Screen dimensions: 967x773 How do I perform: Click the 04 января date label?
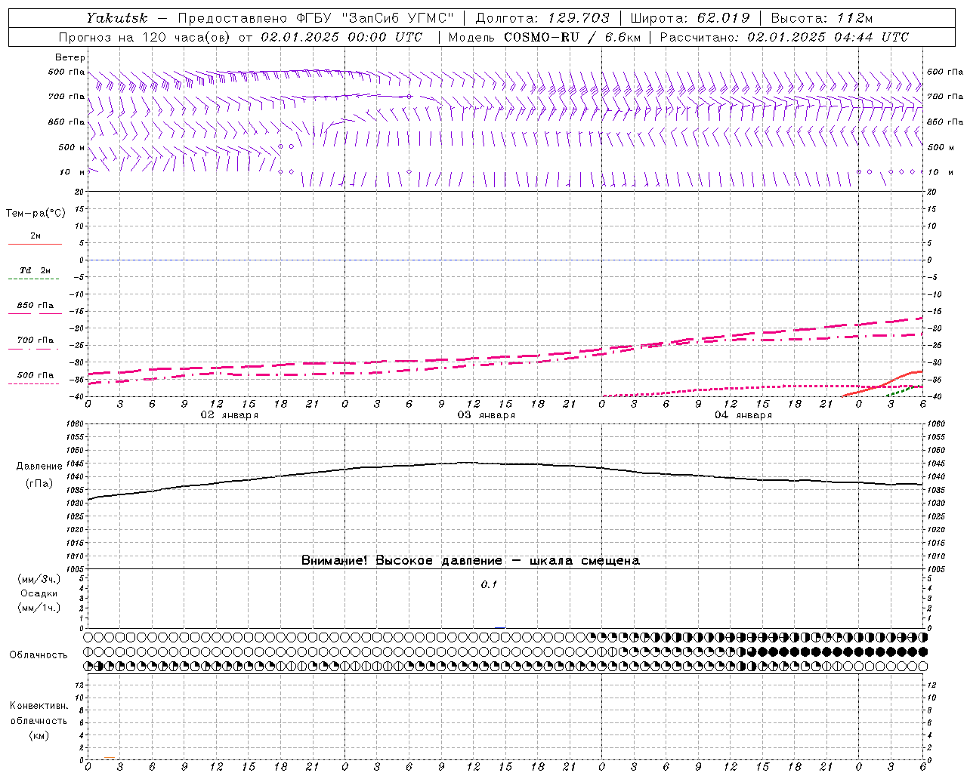(x=743, y=414)
